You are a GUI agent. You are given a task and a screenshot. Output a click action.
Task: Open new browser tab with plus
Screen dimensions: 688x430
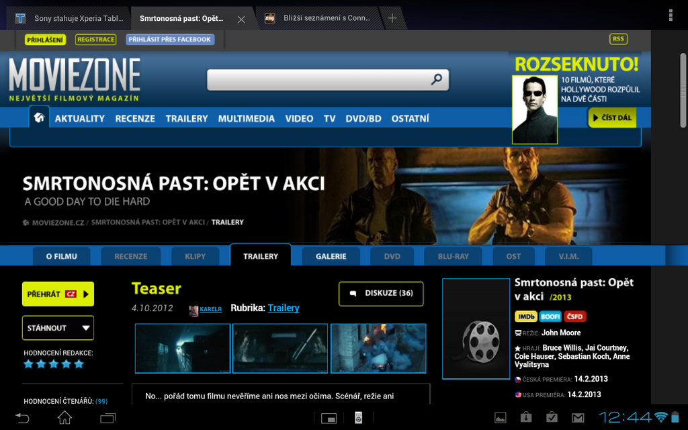click(x=392, y=18)
